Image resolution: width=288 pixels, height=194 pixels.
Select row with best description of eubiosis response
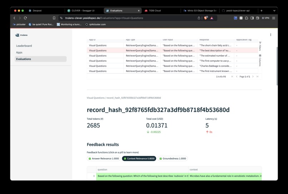(x=173, y=50)
